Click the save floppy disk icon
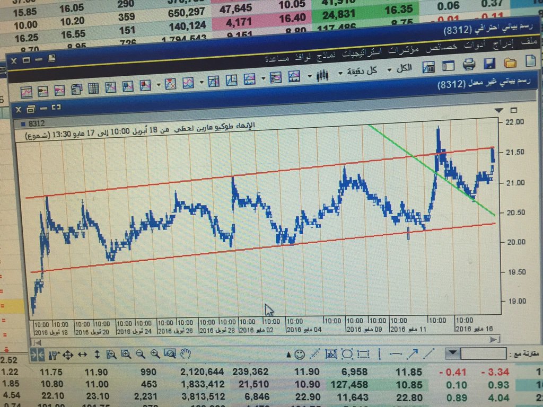The width and height of the screenshot is (543, 407). (489, 64)
